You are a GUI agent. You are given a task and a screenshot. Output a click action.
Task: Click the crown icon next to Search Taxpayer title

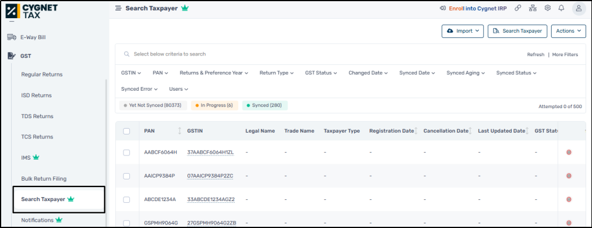[184, 8]
